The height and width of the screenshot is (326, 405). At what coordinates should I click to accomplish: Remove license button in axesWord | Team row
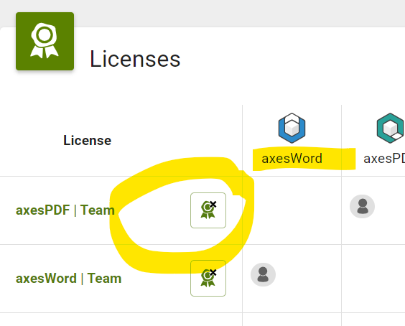pos(208,278)
